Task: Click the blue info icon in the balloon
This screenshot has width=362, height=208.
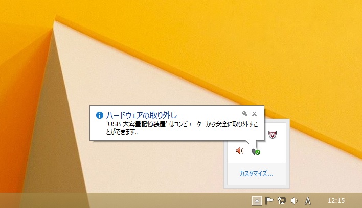Action: pyautogui.click(x=99, y=115)
